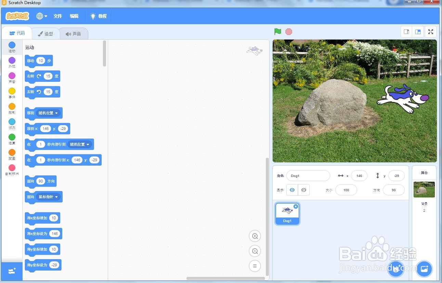Click the sprite x coordinate field

359,176
